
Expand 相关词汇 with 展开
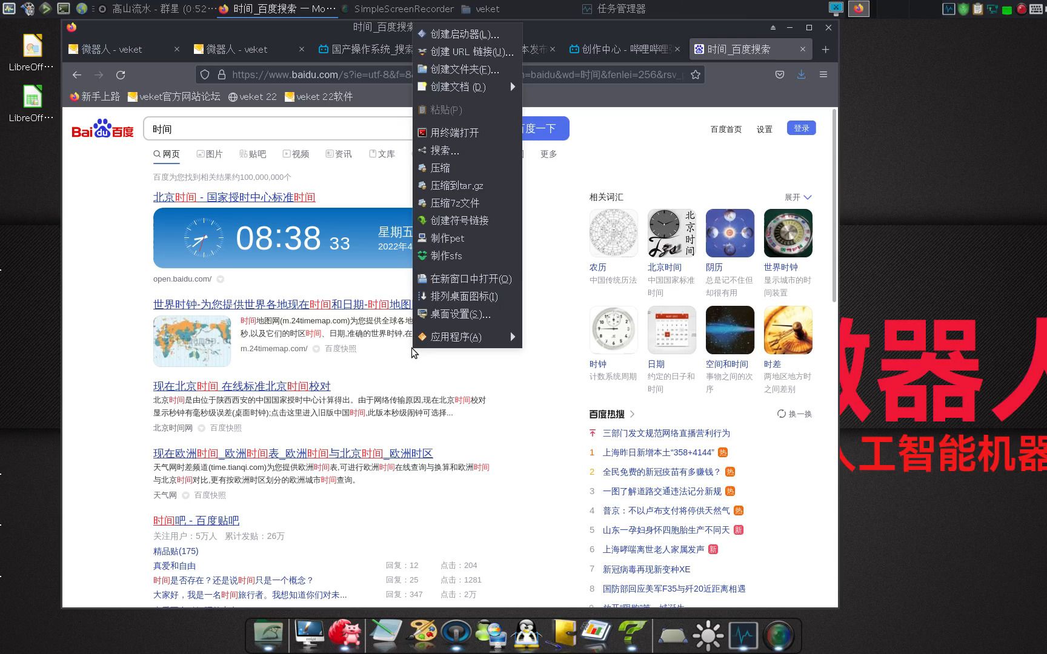tap(798, 197)
